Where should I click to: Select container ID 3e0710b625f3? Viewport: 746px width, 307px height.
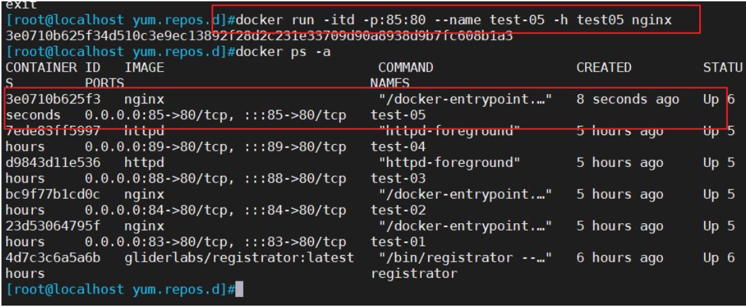(53, 99)
